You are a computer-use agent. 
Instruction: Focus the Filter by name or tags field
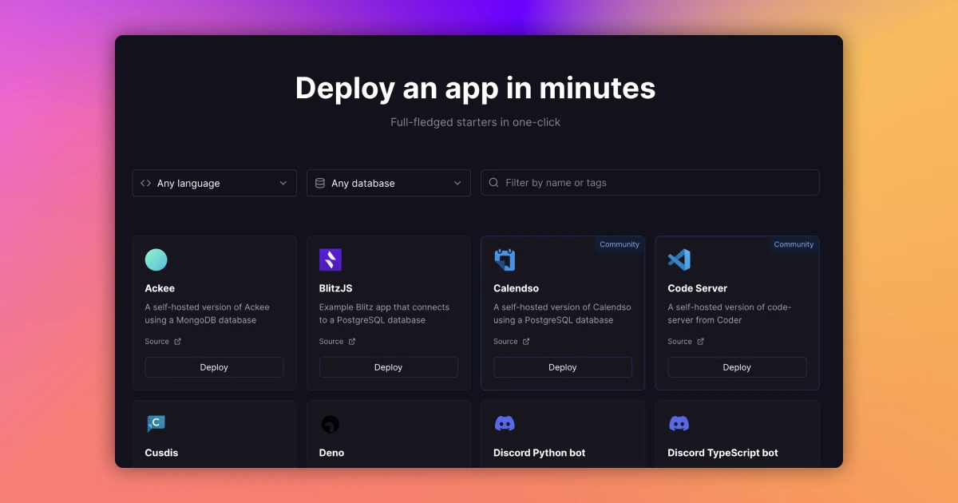coord(650,183)
